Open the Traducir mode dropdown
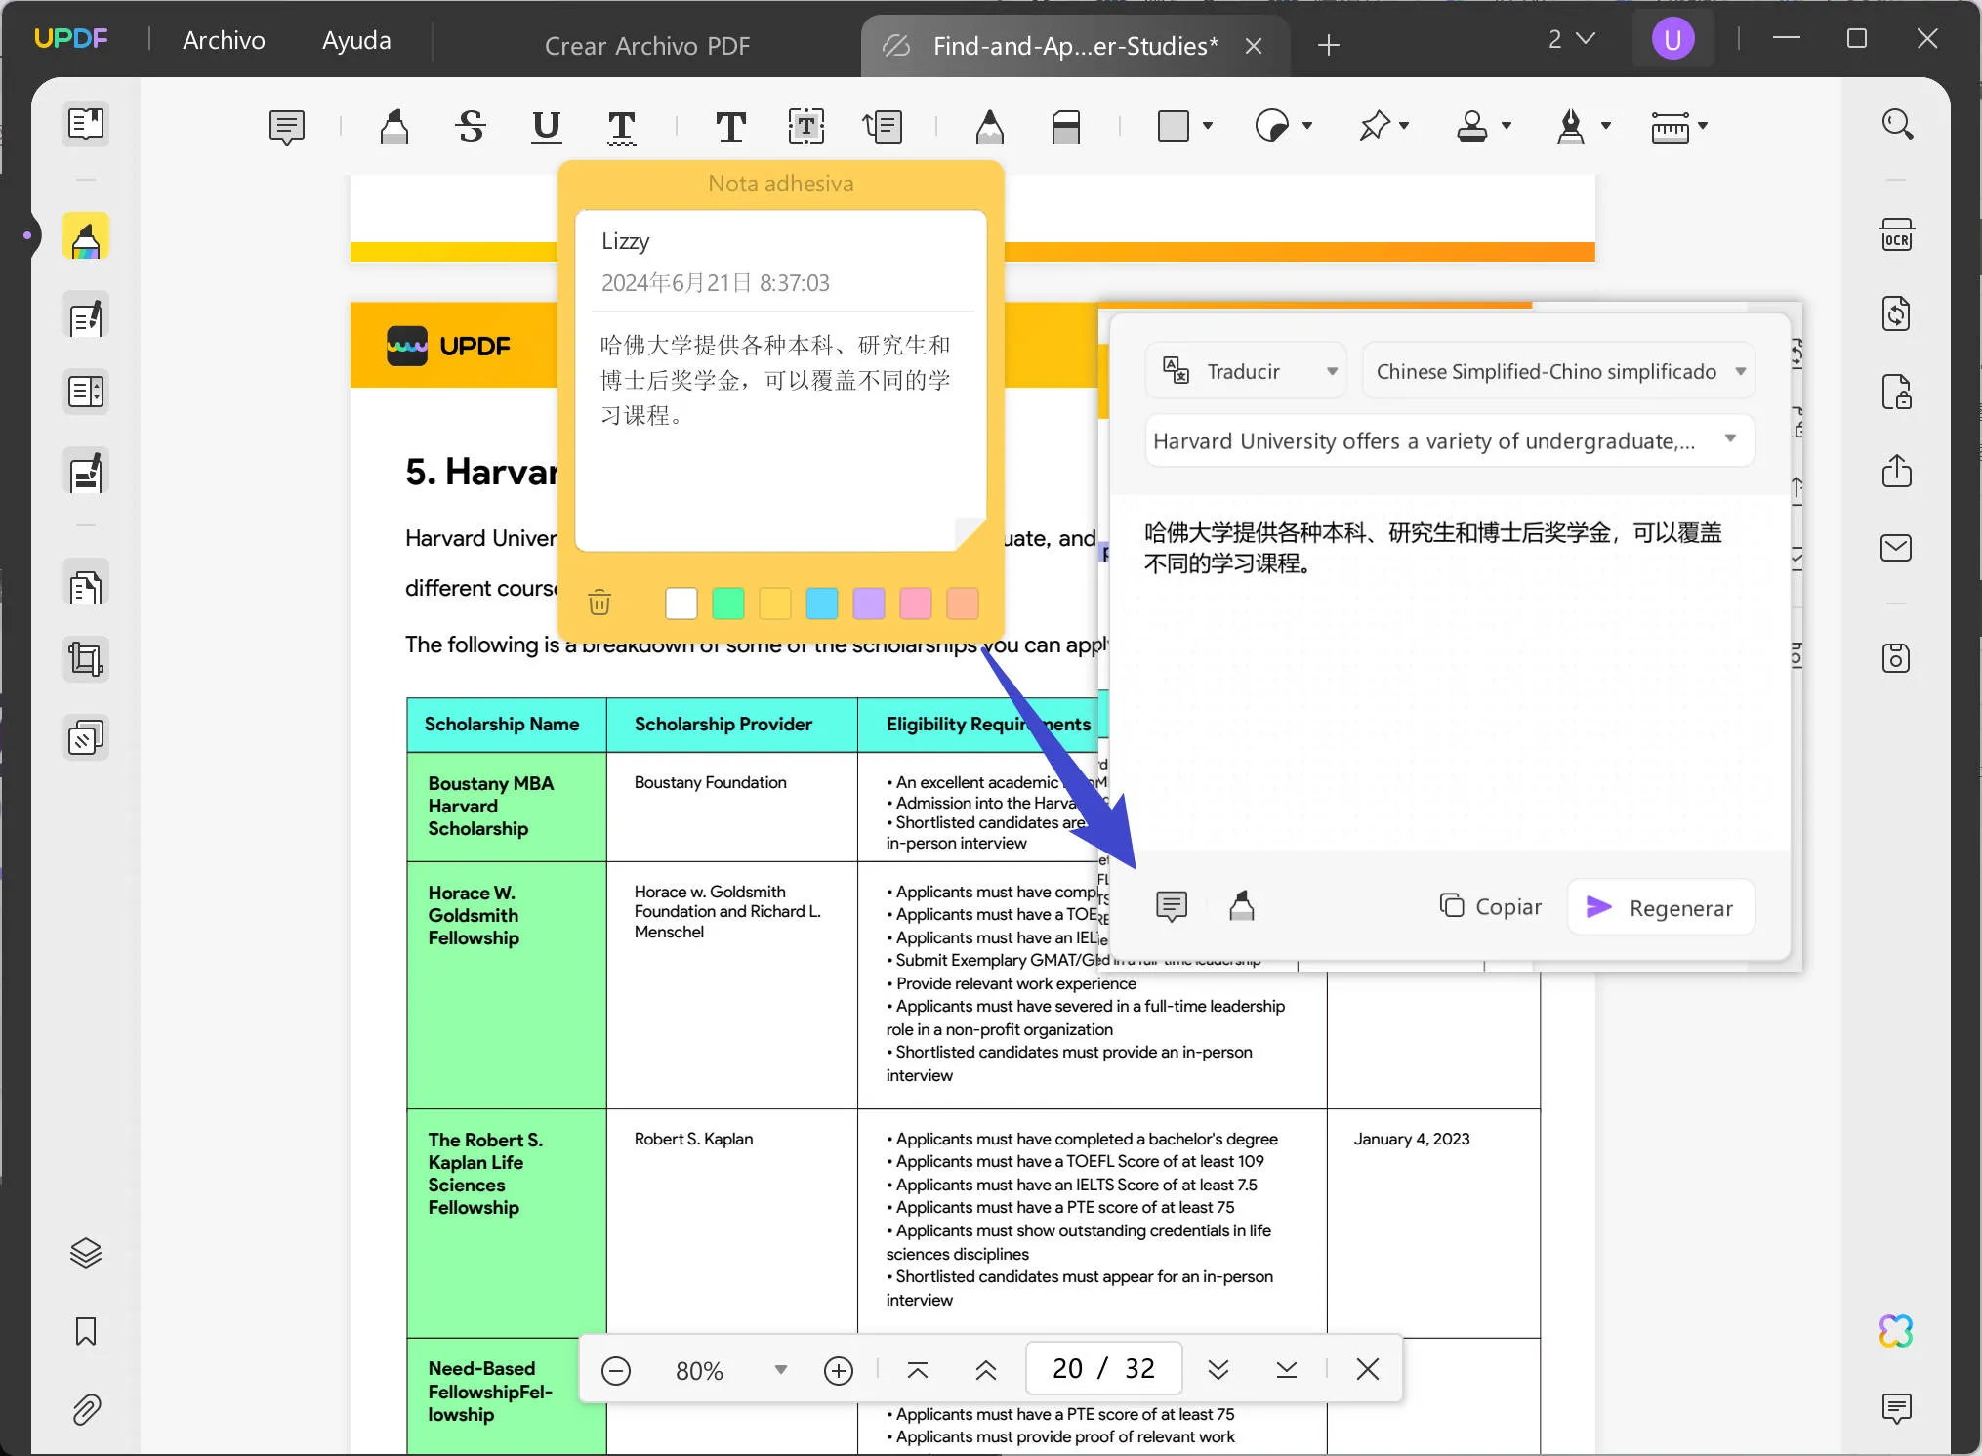This screenshot has height=1456, width=1982. coord(1247,371)
